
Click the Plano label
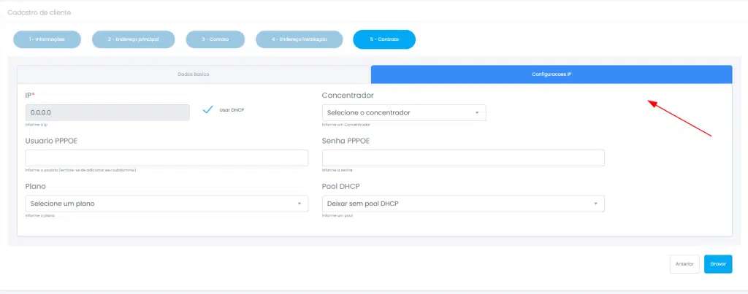[x=35, y=186]
